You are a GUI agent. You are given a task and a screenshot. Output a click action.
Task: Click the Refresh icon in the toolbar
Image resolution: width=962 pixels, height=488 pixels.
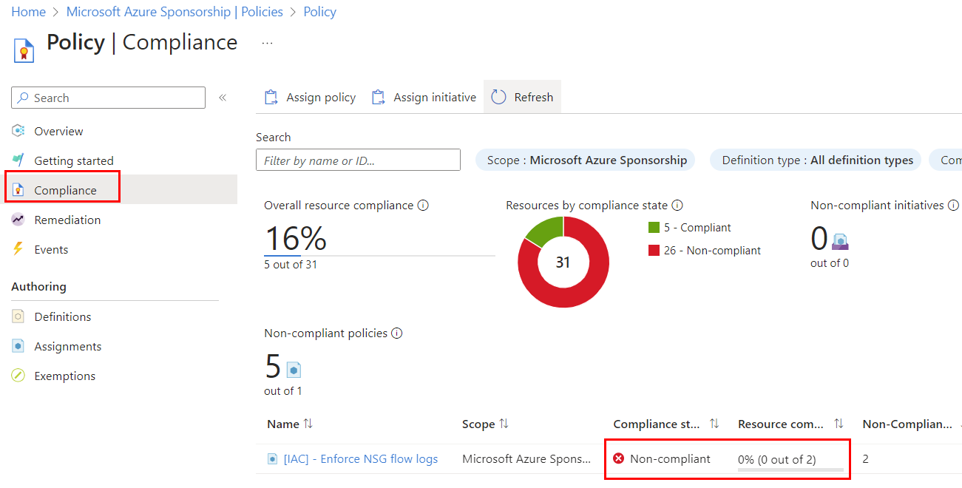[499, 98]
